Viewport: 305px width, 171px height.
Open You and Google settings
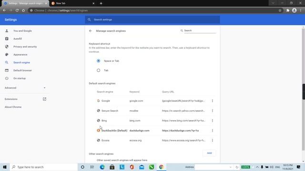(22, 31)
